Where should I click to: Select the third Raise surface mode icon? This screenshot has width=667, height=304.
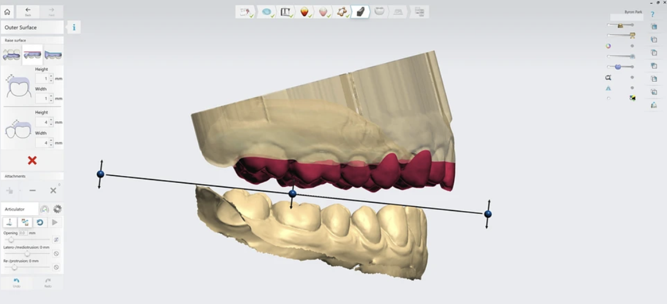(53, 55)
